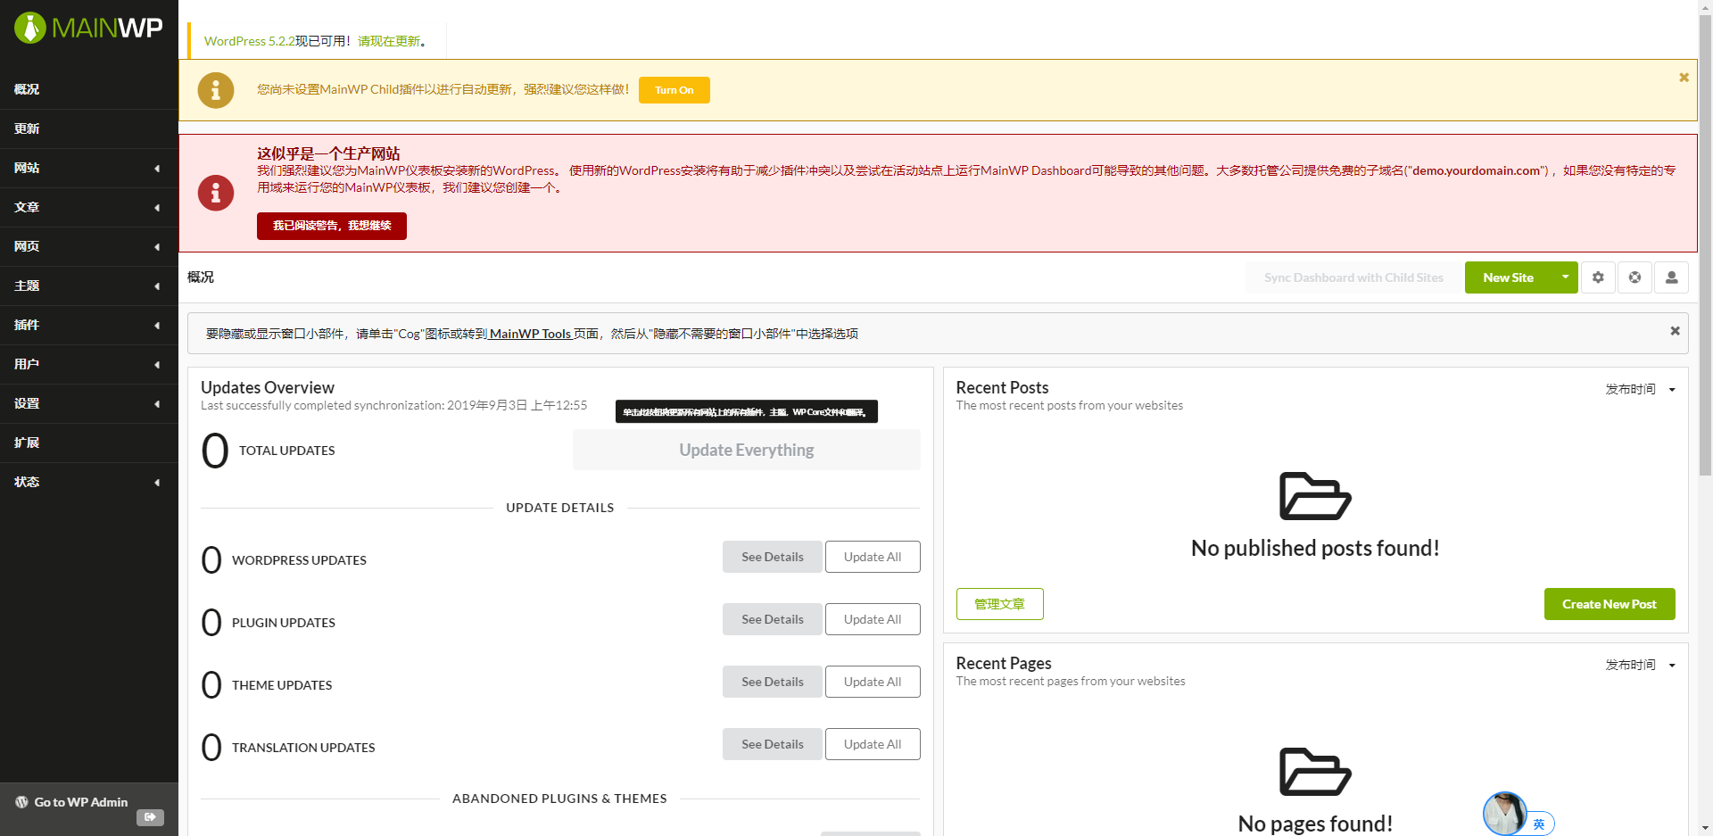
Task: Click the logout arrow icon in sidebar footer
Action: tap(150, 817)
